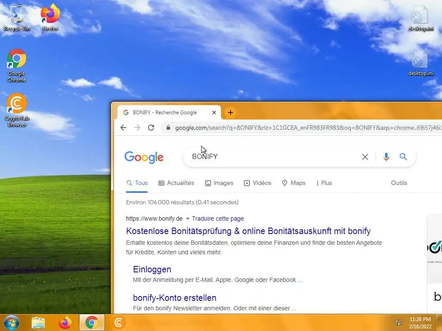Click the result count text Environ 106 000 résultats
The image size is (442, 331).
click(182, 203)
